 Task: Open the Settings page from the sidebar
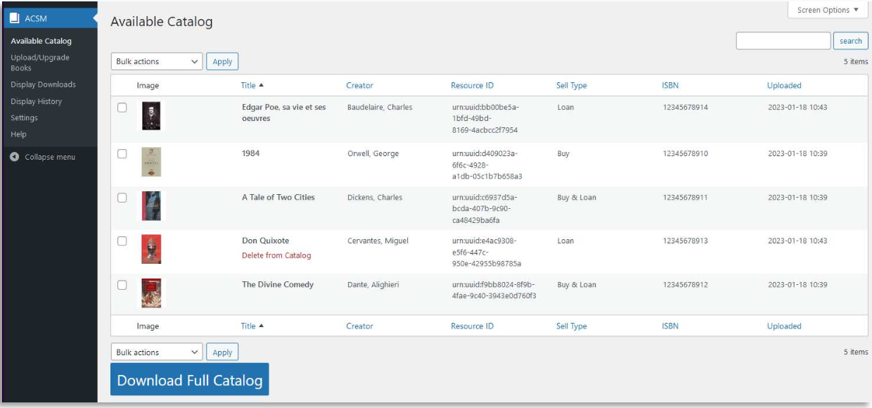coord(24,117)
